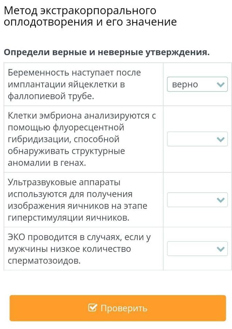This screenshot has width=232, height=329.
Task: Select the statement about Ультразвуковые аппараты
Action: pos(77,200)
